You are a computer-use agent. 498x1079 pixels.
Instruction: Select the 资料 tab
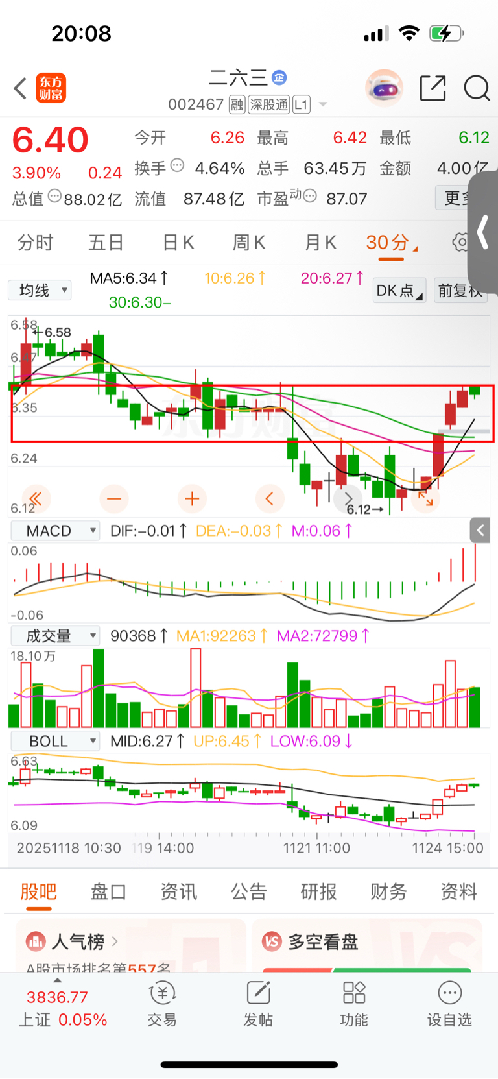pyautogui.click(x=458, y=892)
